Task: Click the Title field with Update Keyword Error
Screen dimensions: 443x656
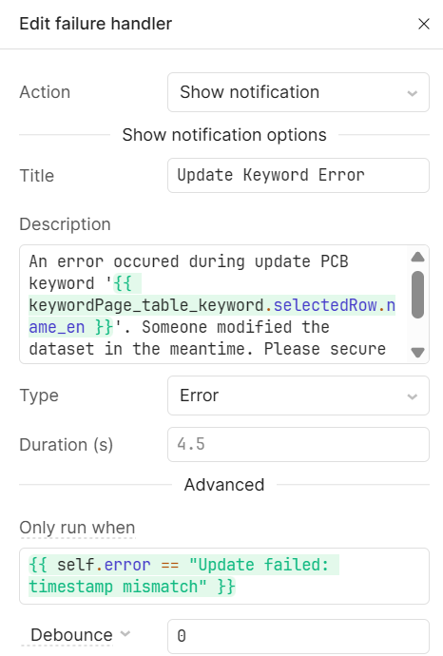Action: (x=299, y=175)
